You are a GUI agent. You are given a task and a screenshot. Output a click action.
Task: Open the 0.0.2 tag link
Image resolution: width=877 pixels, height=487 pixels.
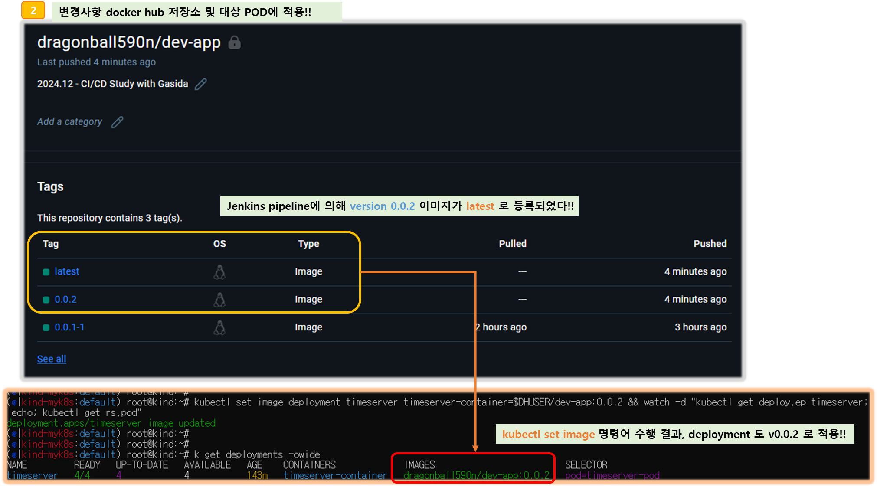point(65,299)
